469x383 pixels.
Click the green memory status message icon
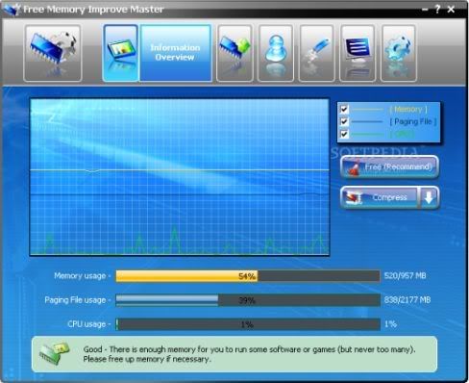pyautogui.click(x=55, y=353)
